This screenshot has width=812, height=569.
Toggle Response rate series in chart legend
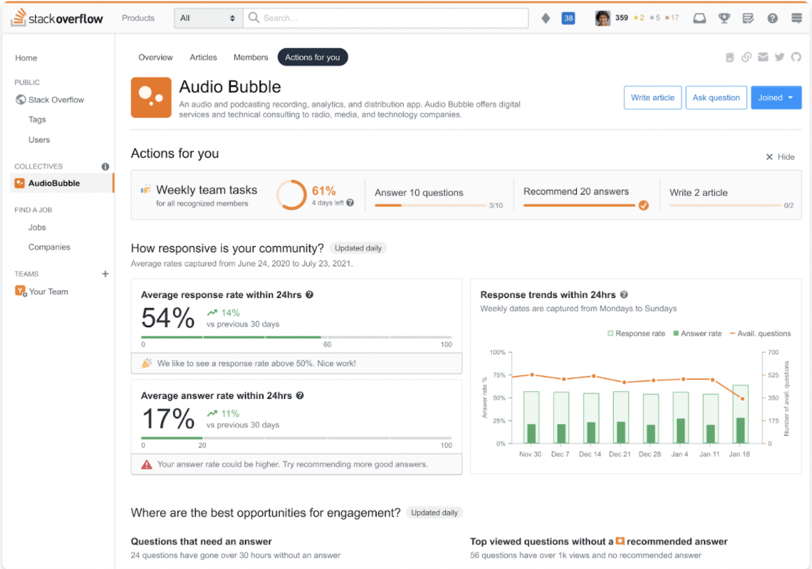click(636, 333)
